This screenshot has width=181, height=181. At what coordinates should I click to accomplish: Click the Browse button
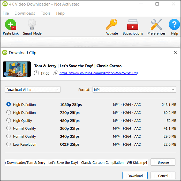coord(163,162)
